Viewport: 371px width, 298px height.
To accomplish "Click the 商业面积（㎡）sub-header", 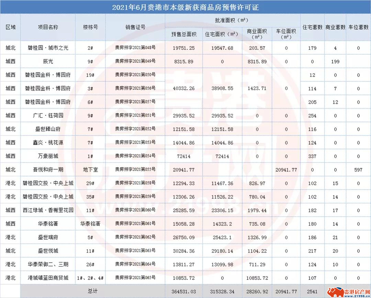I will (257, 34).
